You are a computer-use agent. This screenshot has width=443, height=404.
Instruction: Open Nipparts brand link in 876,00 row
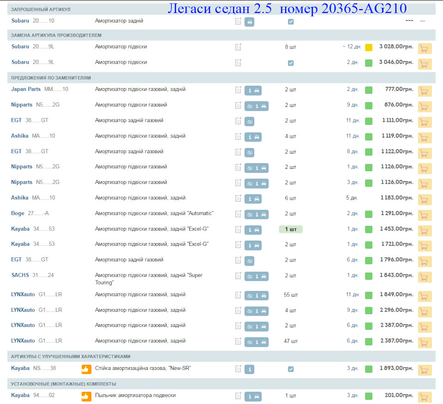click(22, 105)
